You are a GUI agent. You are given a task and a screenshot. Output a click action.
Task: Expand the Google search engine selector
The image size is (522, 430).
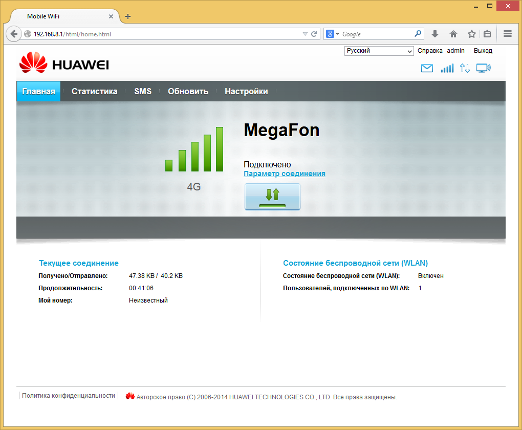click(332, 34)
